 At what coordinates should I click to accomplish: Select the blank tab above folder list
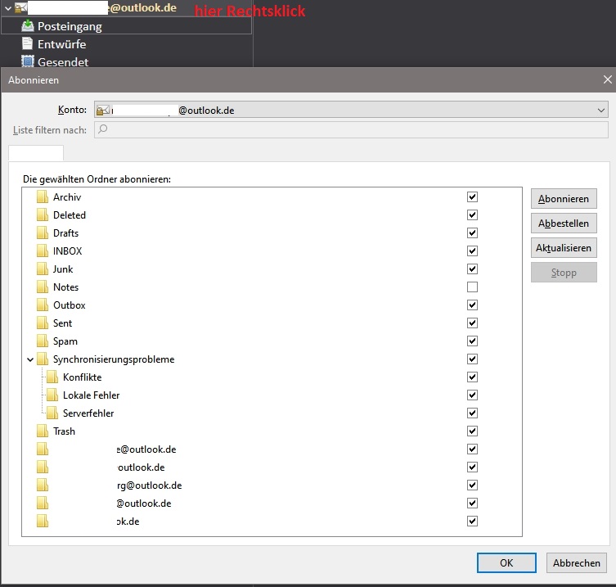pos(36,152)
